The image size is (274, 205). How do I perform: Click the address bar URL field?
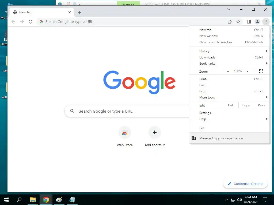(x=131, y=22)
